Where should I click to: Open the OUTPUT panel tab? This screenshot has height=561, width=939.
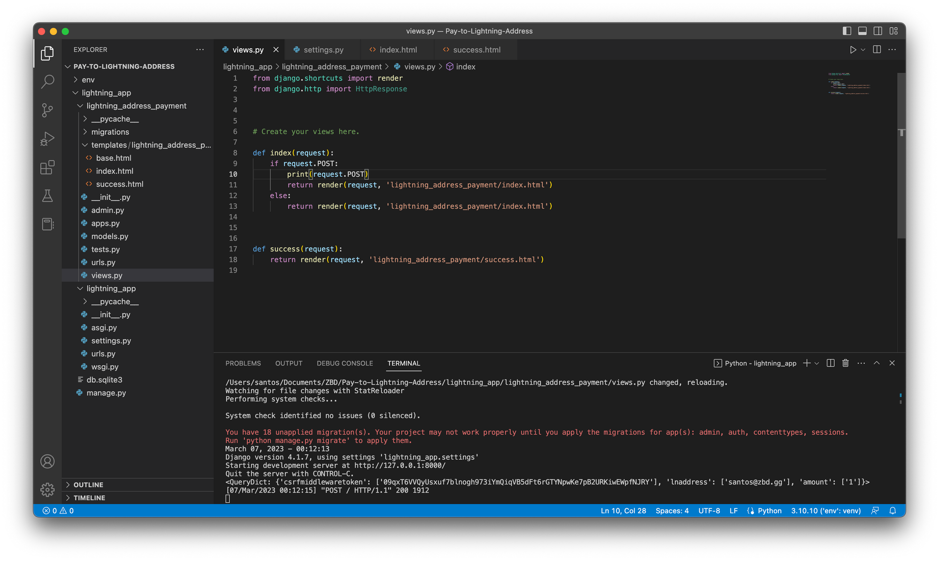tap(289, 364)
